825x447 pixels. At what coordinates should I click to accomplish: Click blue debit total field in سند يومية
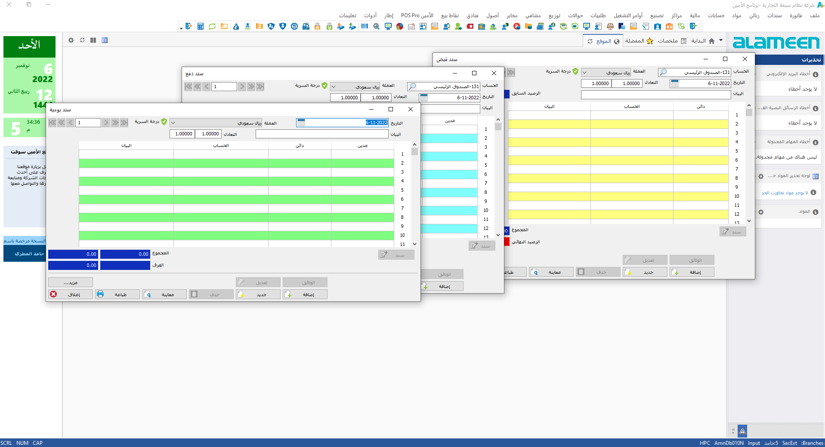tap(125, 254)
